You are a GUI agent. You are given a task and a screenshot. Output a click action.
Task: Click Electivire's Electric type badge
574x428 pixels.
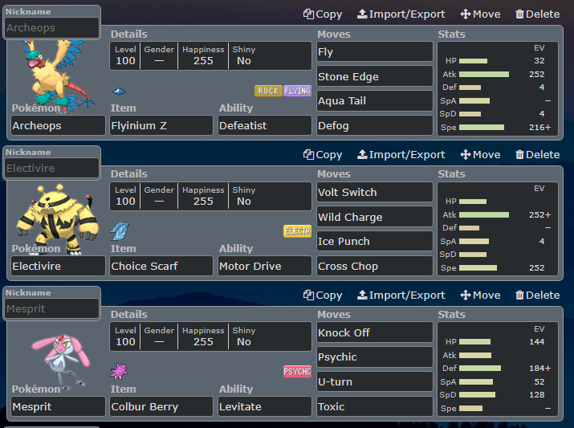(x=297, y=231)
